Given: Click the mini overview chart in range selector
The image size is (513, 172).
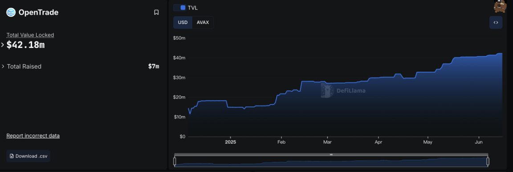Looking at the screenshot, I should 331,161.
